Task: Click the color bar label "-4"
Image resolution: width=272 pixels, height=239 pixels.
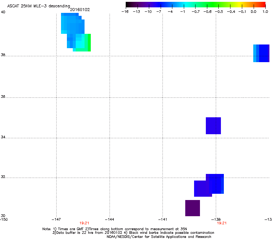Action: coord(170,12)
